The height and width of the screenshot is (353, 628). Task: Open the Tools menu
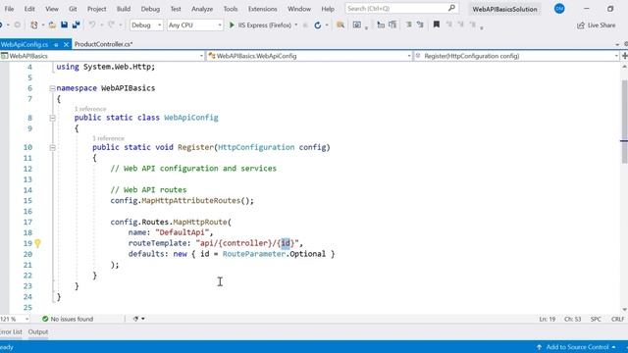click(231, 9)
